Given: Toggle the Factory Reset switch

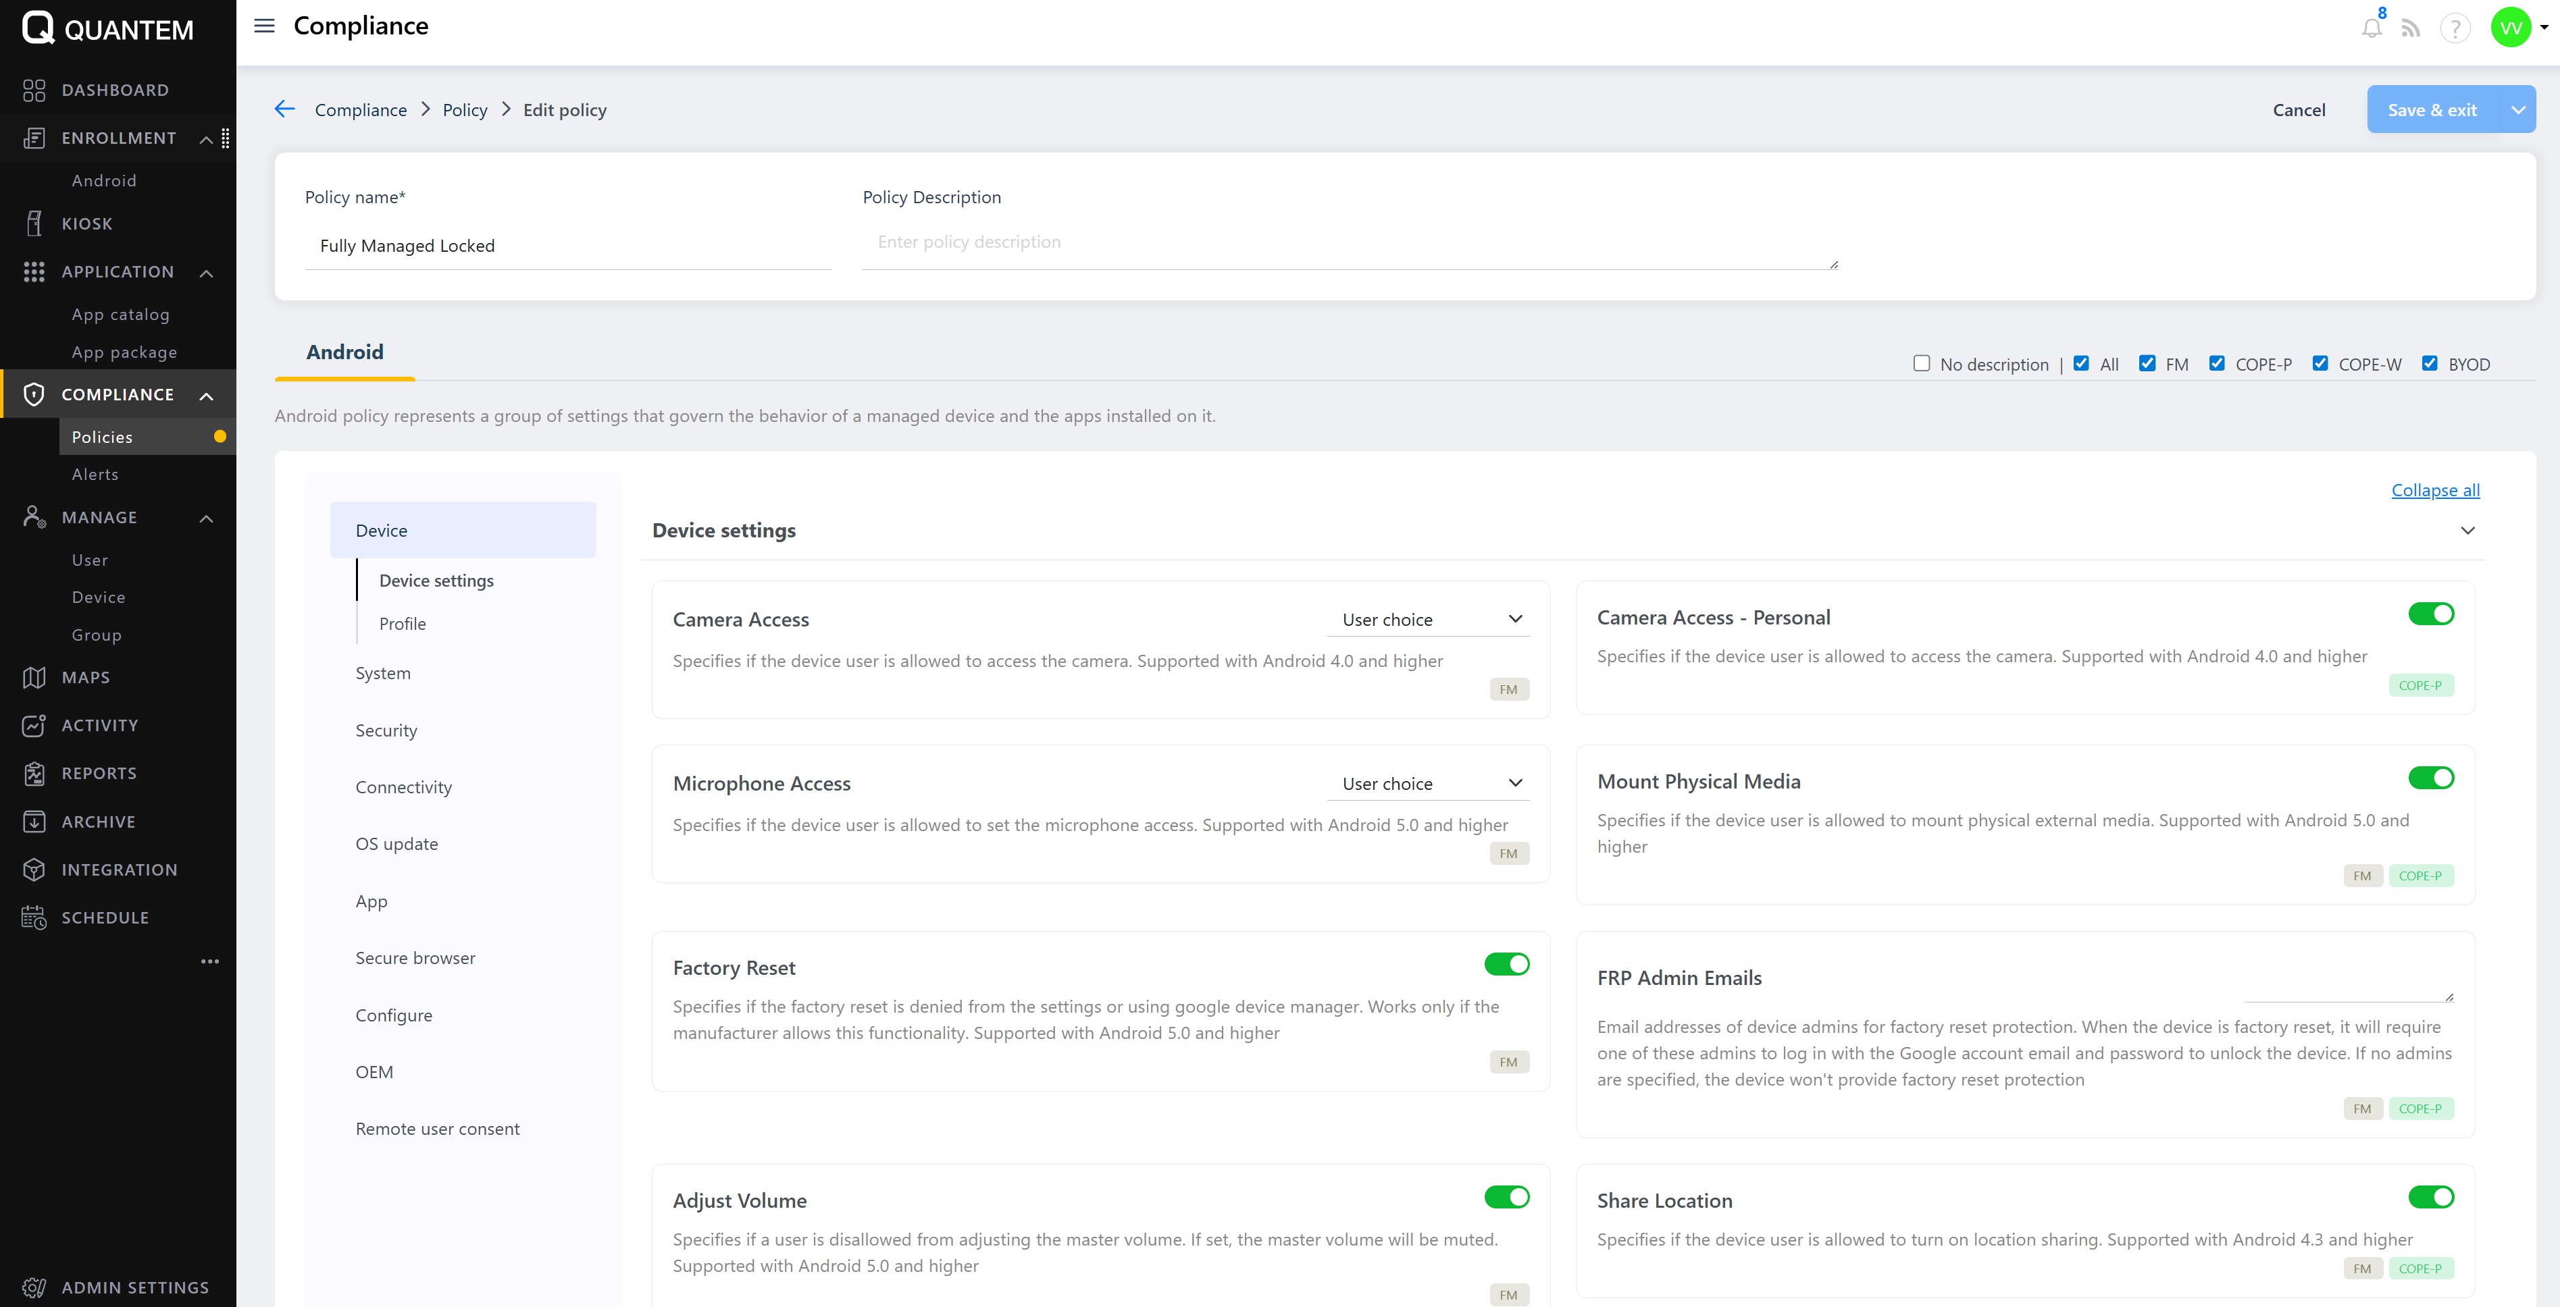Looking at the screenshot, I should [x=1506, y=963].
